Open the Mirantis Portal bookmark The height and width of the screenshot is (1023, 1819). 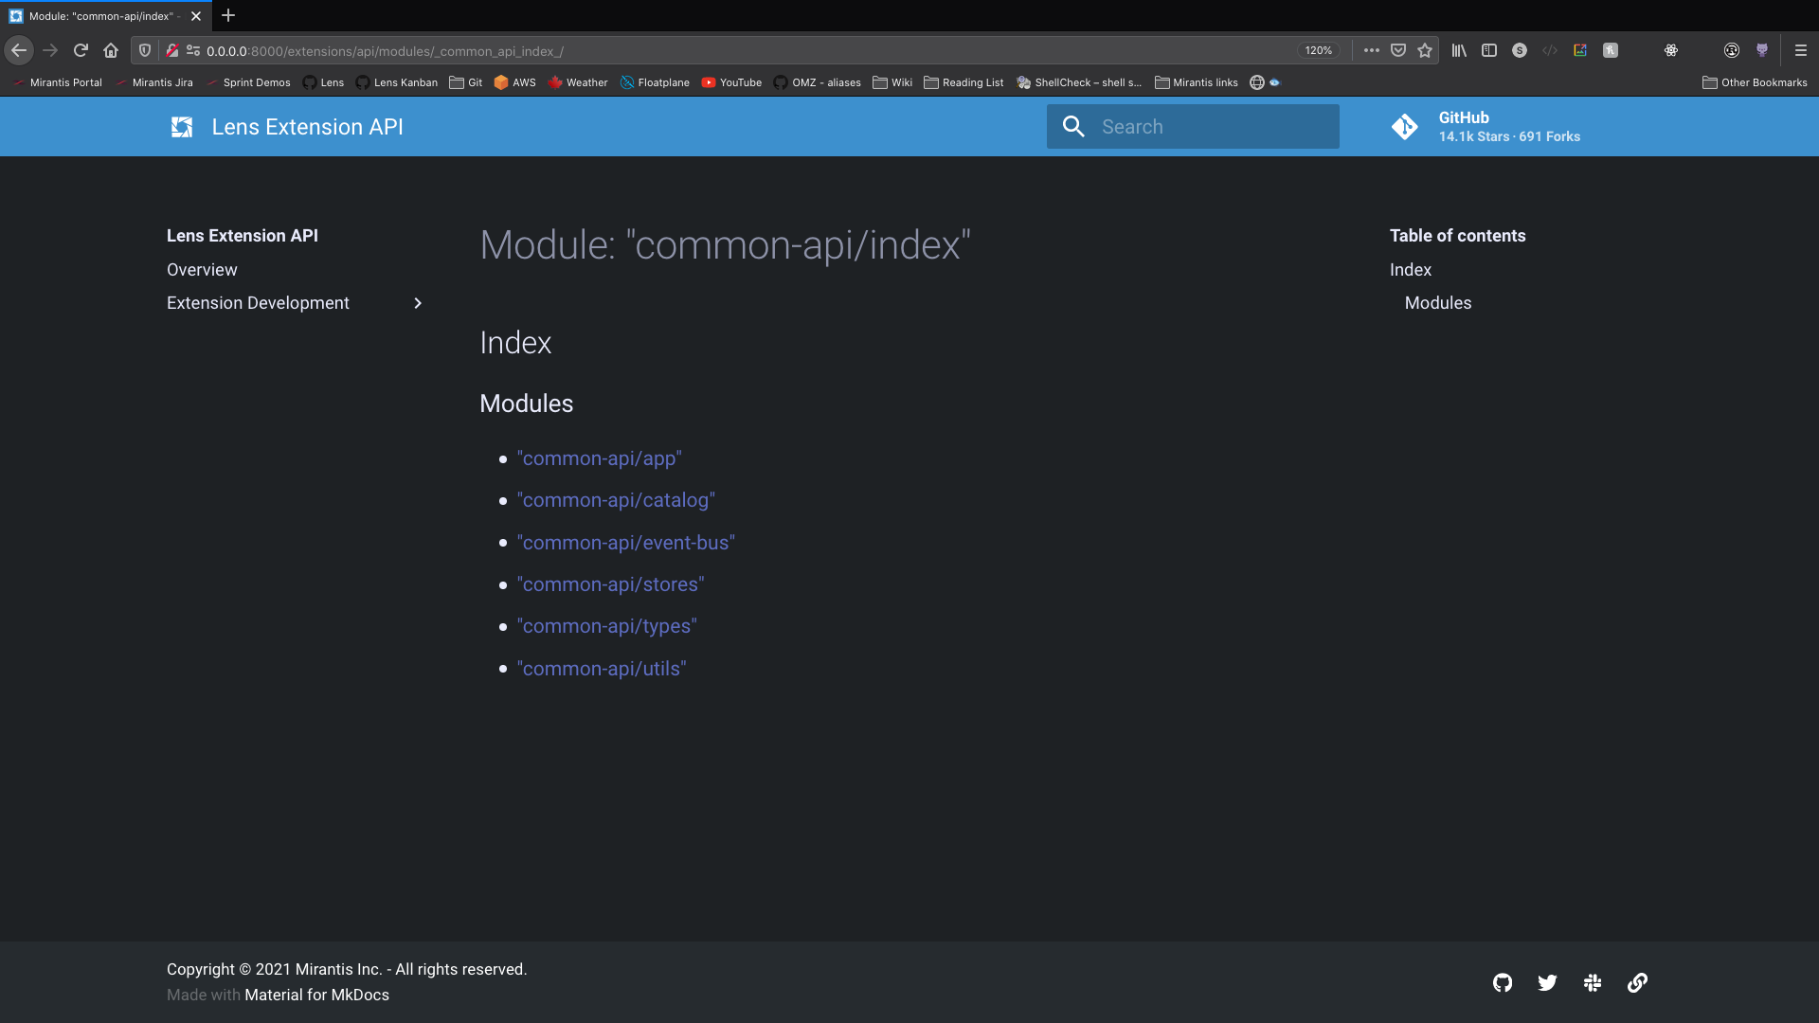tap(57, 82)
